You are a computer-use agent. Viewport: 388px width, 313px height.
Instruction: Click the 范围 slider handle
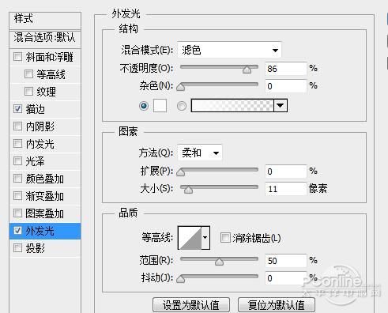tap(219, 262)
